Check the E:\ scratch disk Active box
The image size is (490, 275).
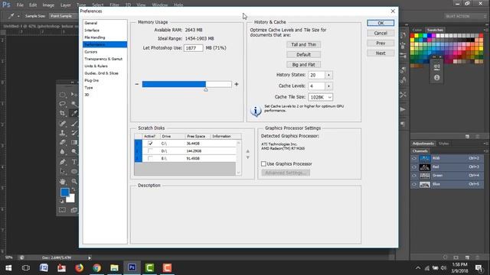pyautogui.click(x=150, y=158)
